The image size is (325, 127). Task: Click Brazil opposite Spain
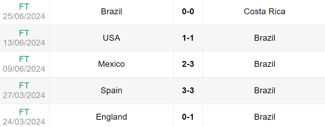(265, 90)
